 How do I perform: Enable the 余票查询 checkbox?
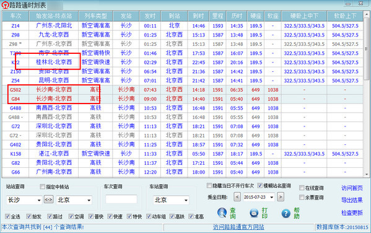302,197
